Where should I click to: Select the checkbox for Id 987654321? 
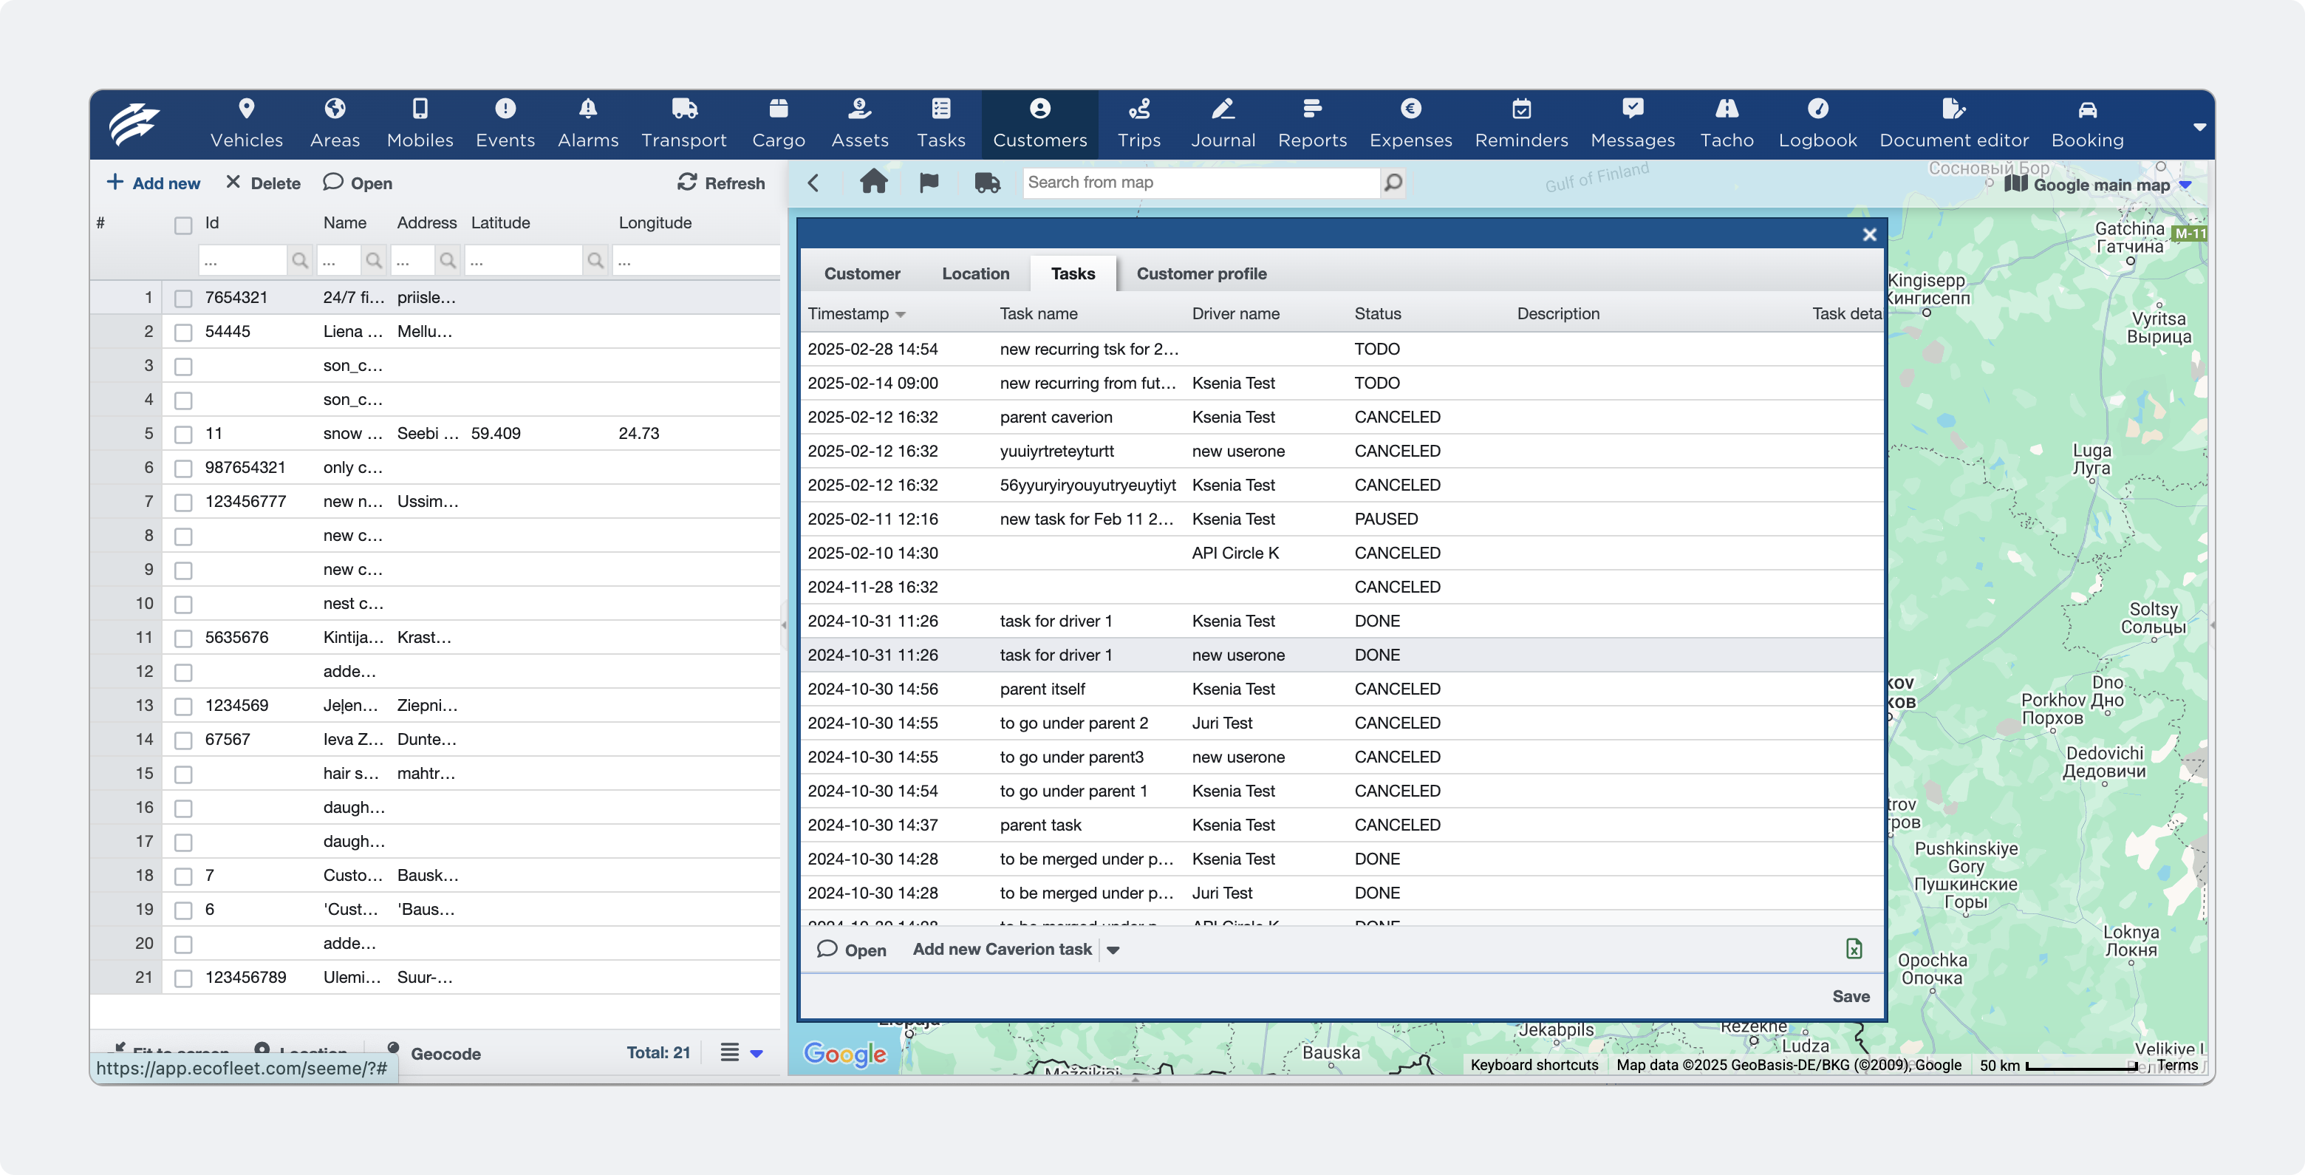pyautogui.click(x=183, y=468)
